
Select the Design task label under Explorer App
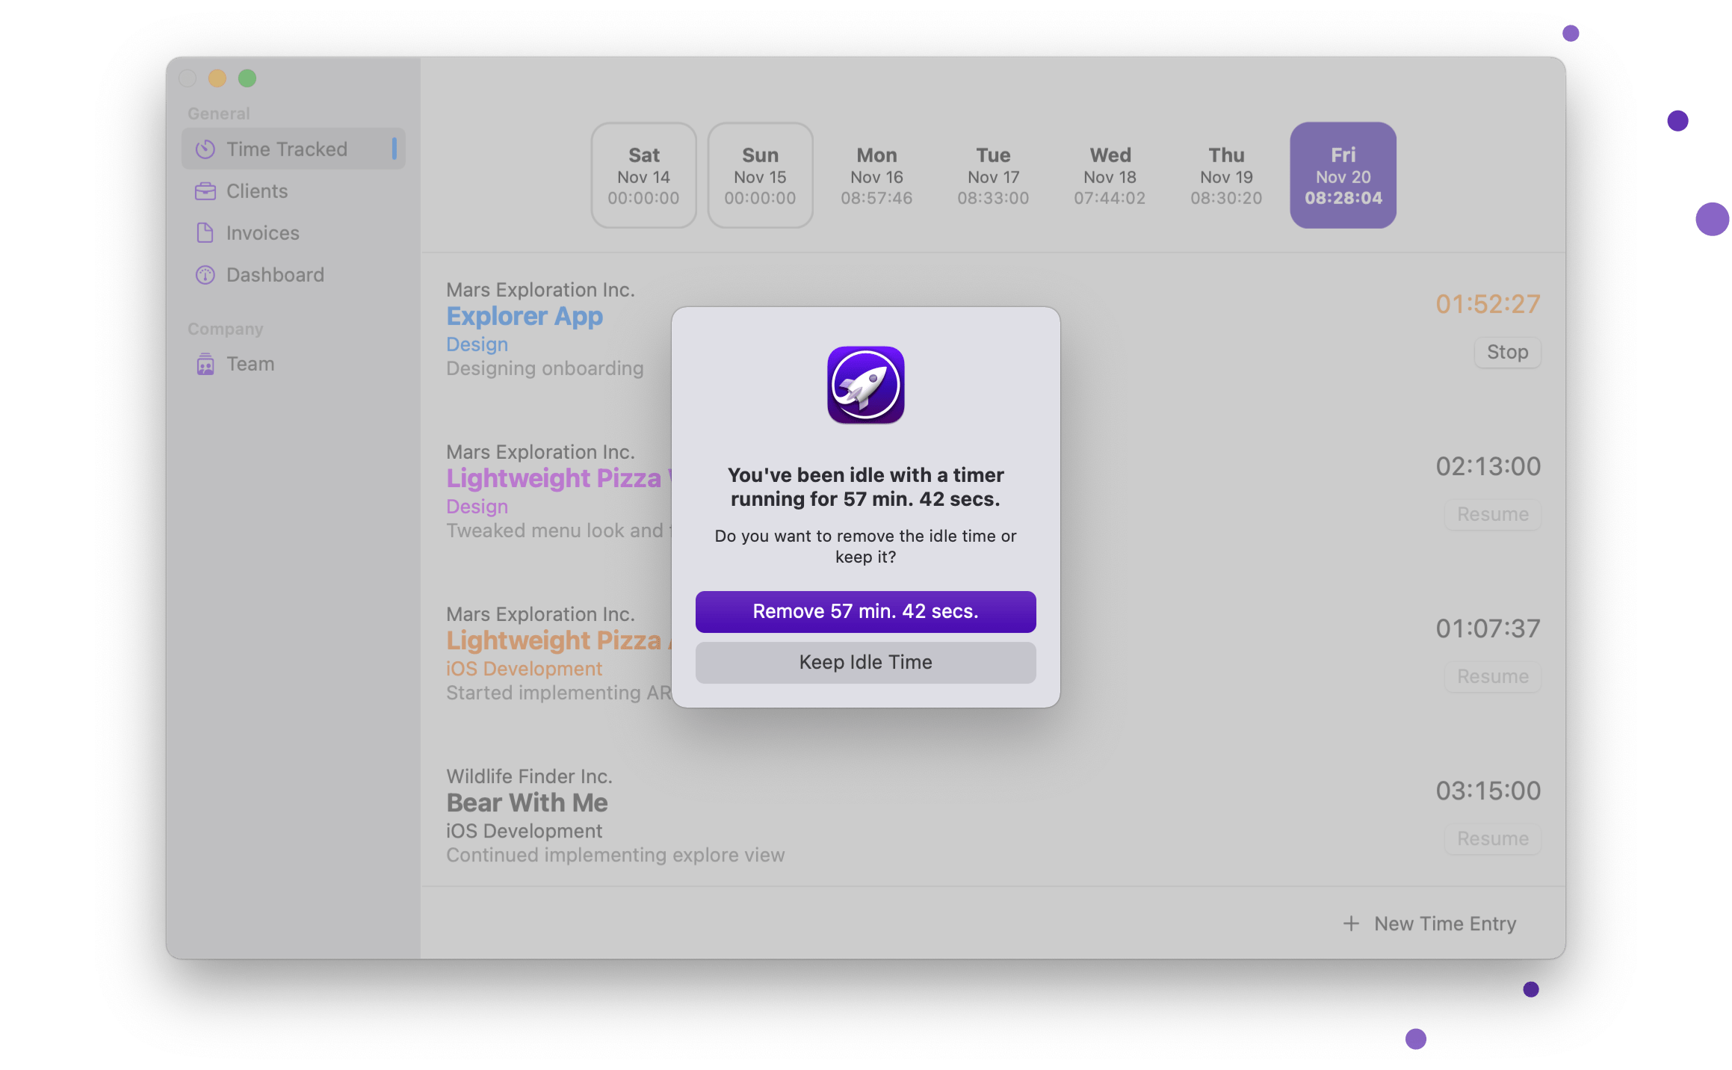tap(476, 344)
